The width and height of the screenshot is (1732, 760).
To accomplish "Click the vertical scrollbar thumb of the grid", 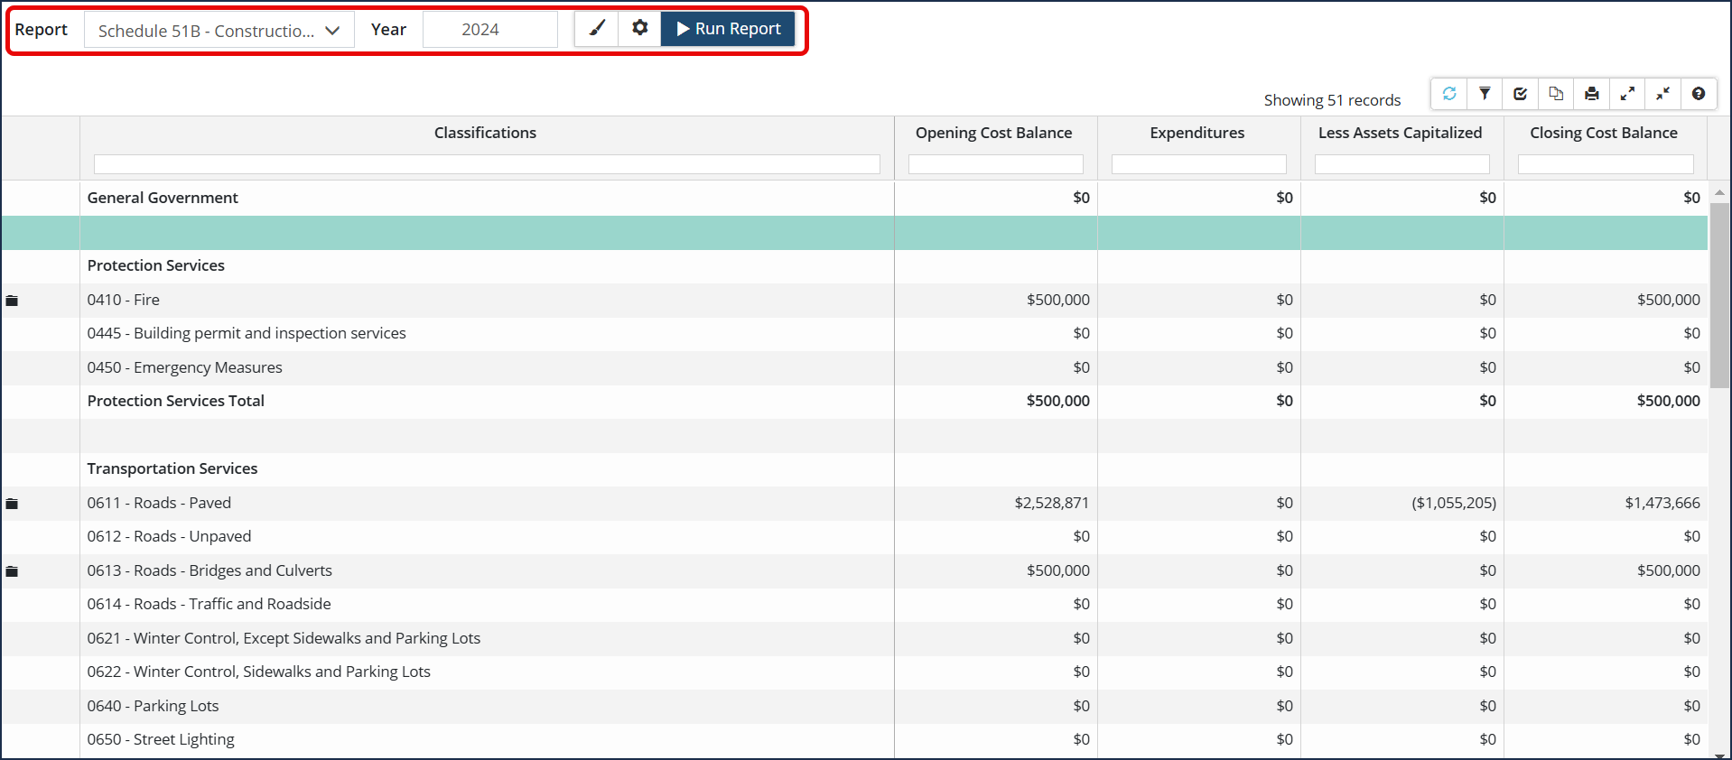I will pyautogui.click(x=1719, y=293).
